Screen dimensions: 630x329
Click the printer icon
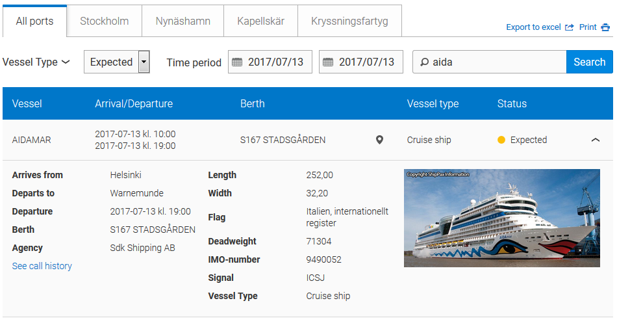click(x=605, y=27)
